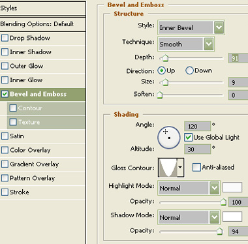Open the Highlight Mode dropdown arrow
Image resolution: width=248 pixels, height=244 pixels.
(x=214, y=188)
